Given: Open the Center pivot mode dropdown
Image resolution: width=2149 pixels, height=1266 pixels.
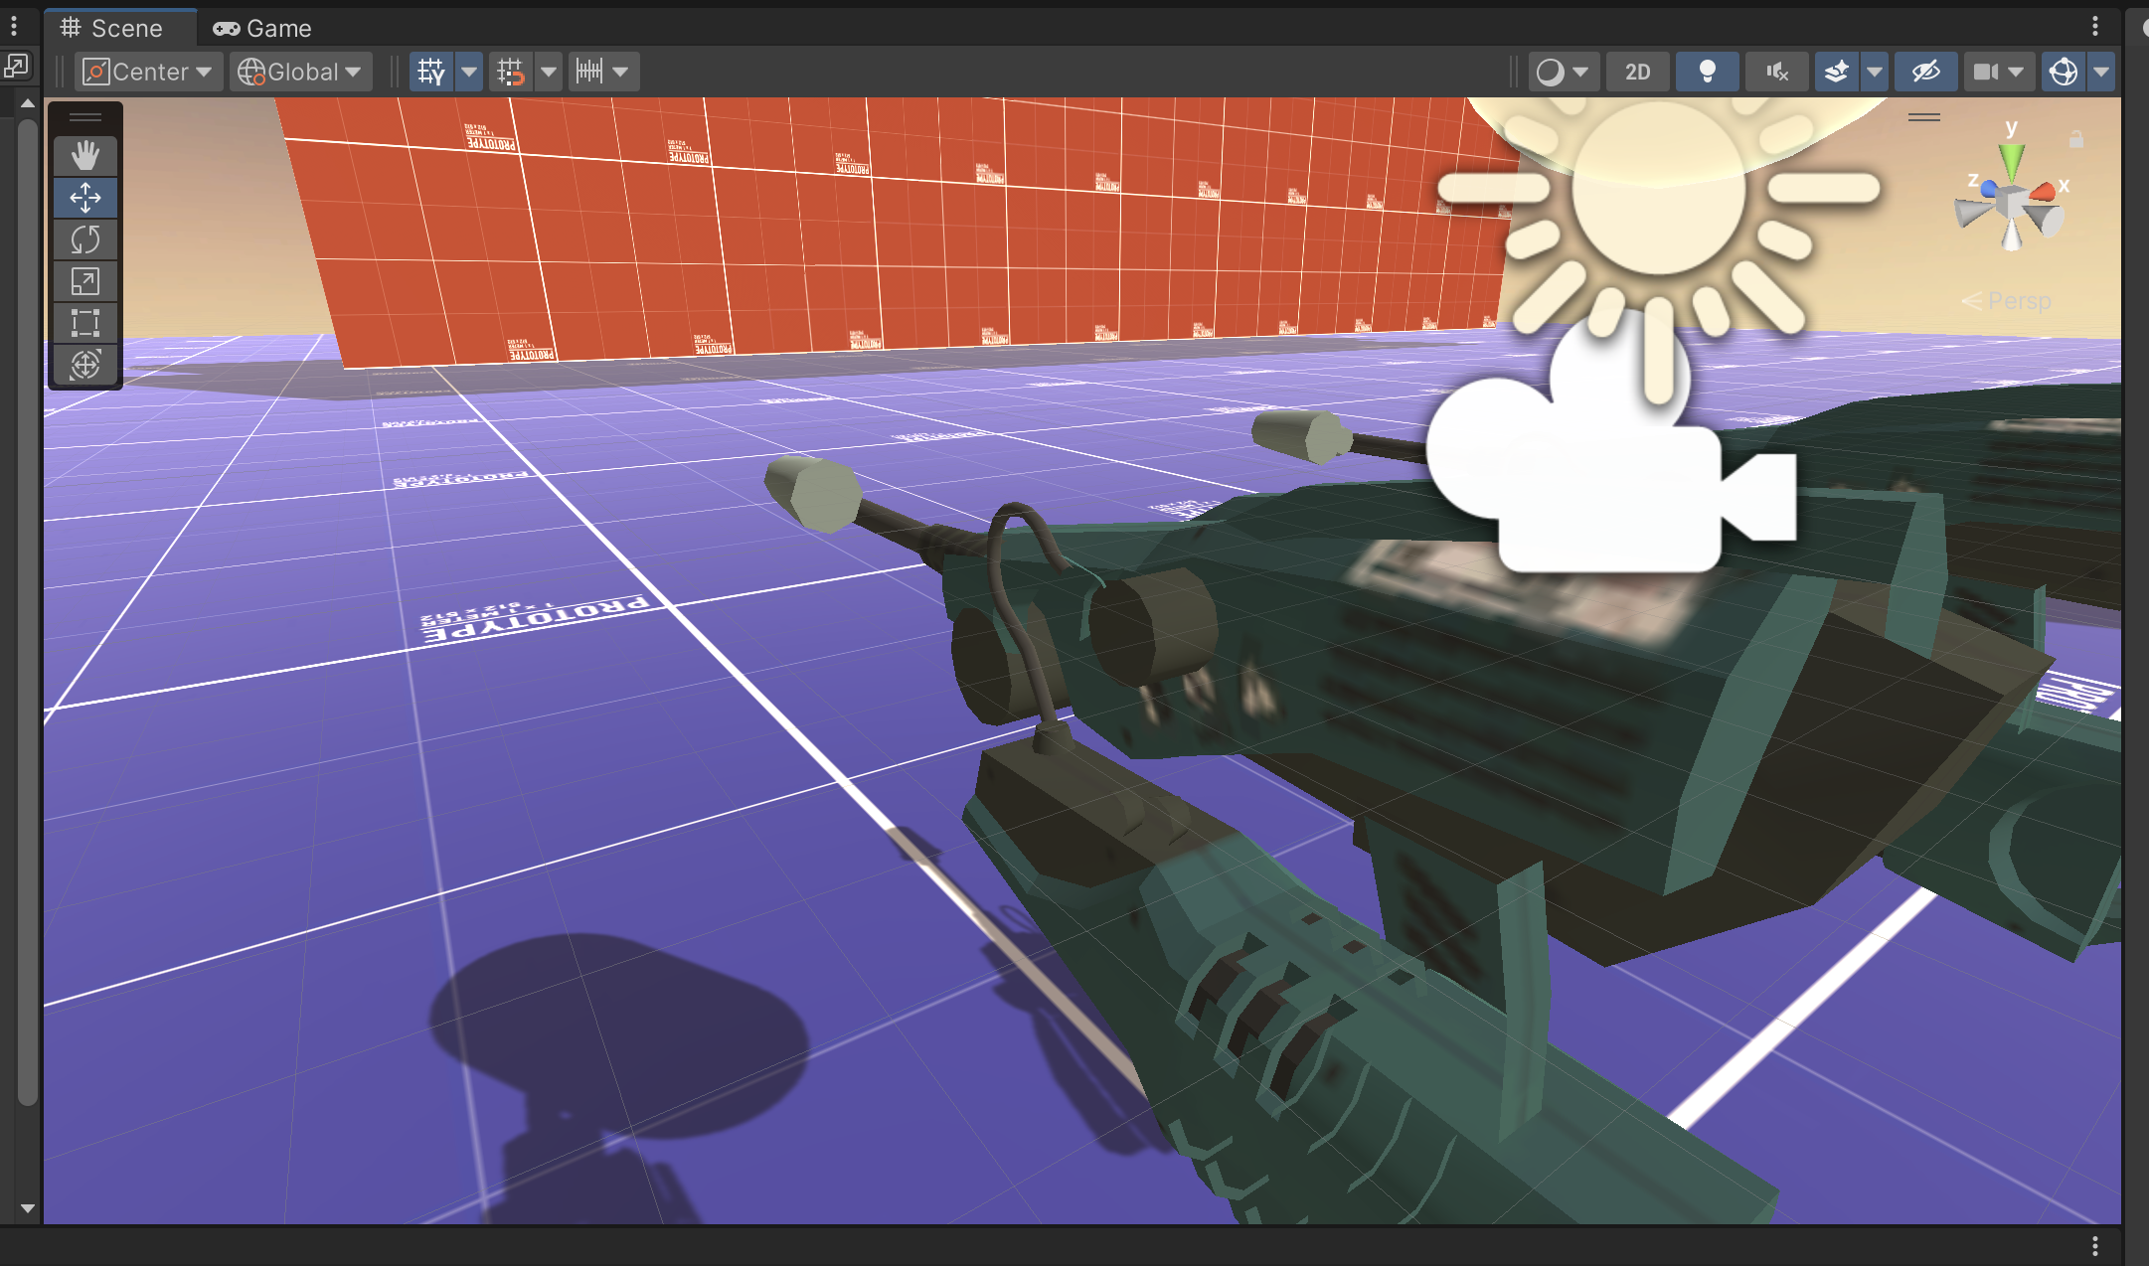Looking at the screenshot, I should (x=147, y=71).
